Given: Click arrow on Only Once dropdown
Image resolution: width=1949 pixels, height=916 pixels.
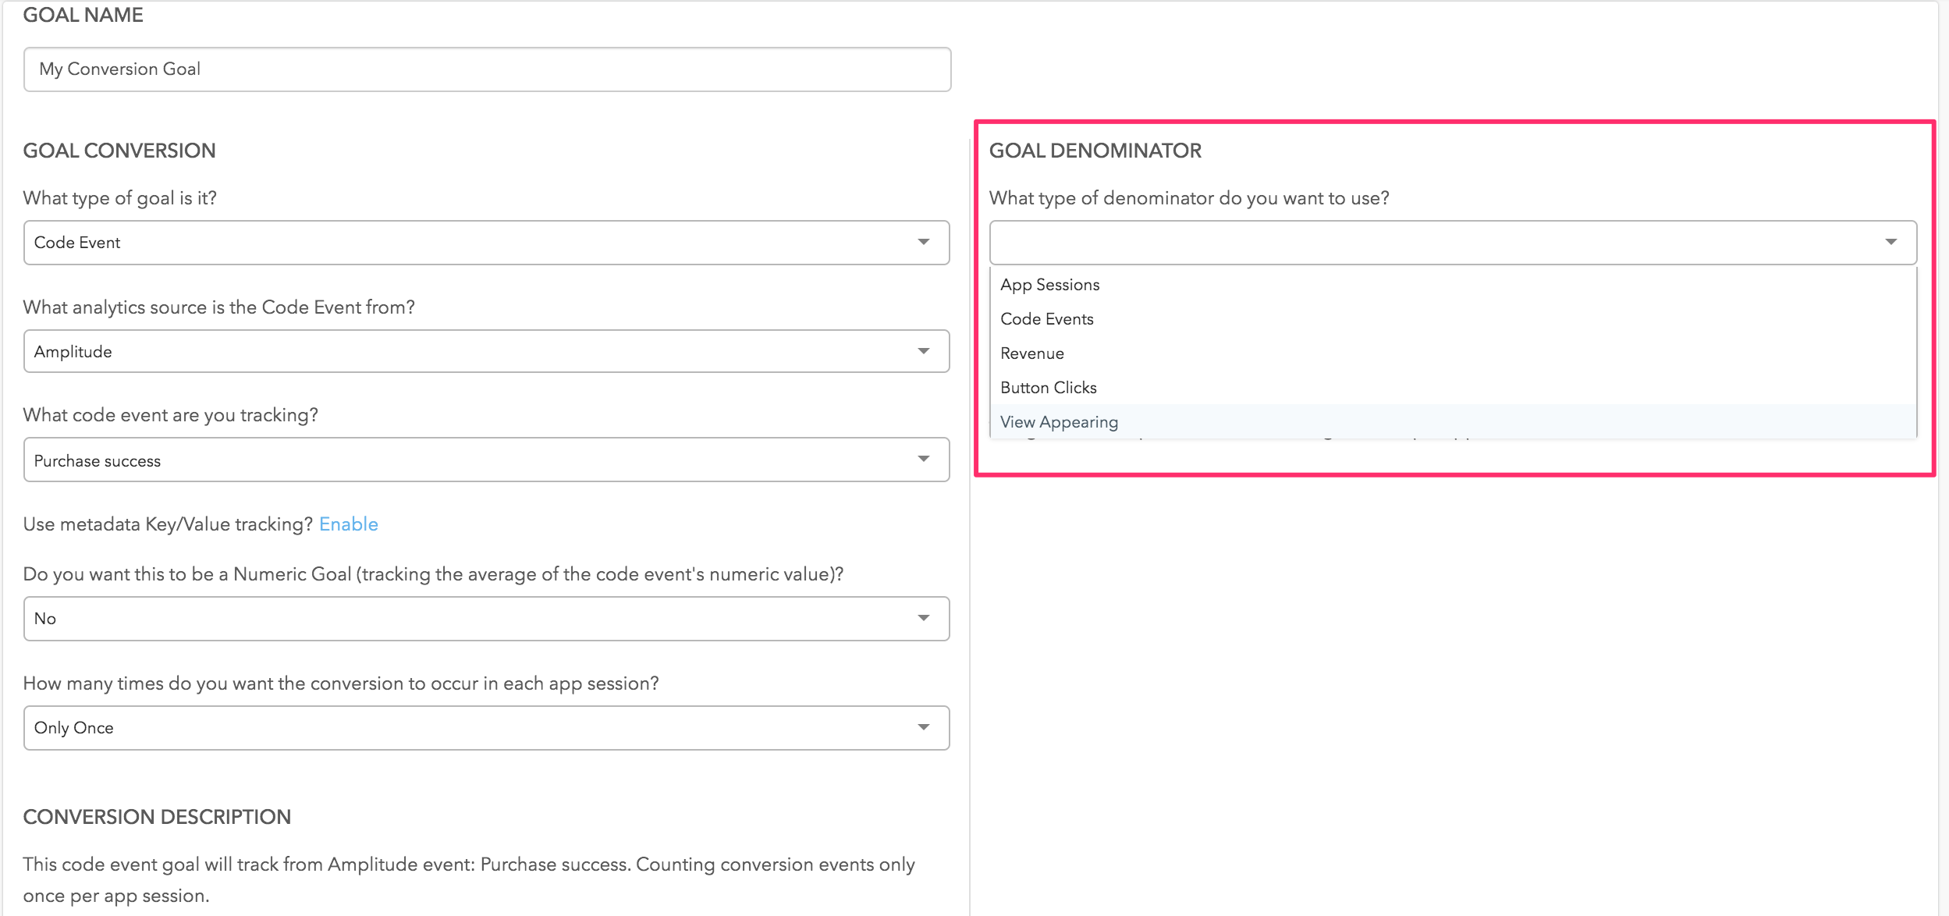Looking at the screenshot, I should 924,727.
